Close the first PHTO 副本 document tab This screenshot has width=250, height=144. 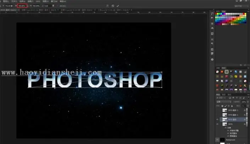19,10
